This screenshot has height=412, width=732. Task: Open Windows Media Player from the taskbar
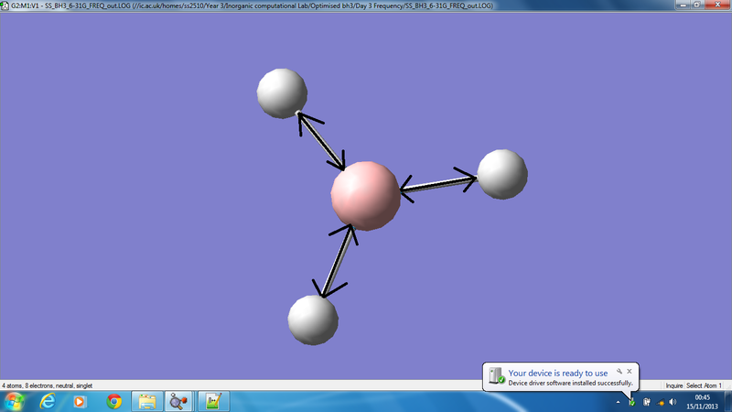80,401
